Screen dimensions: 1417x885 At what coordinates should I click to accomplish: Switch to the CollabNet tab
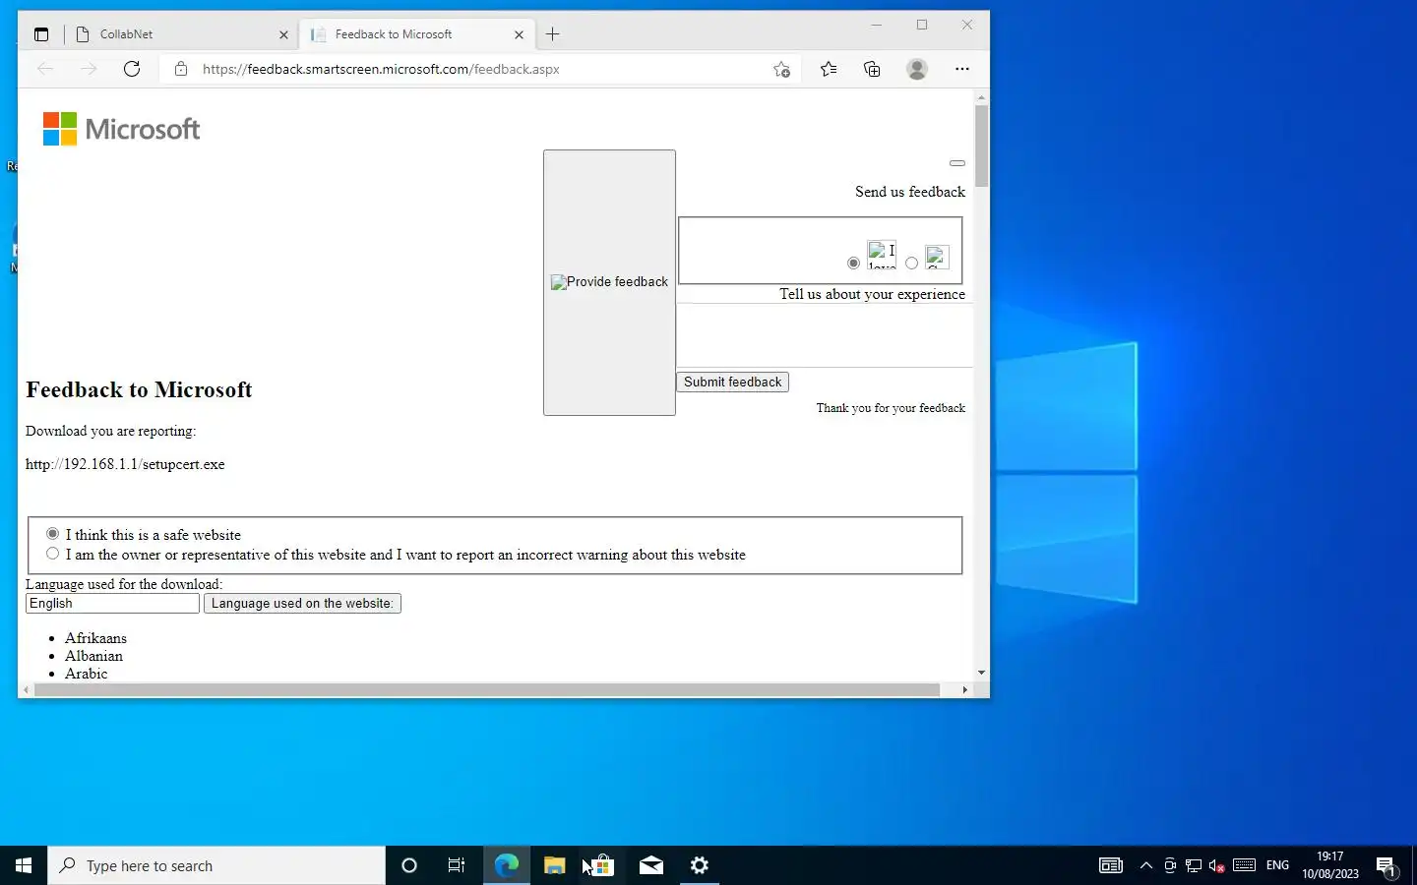(x=182, y=34)
